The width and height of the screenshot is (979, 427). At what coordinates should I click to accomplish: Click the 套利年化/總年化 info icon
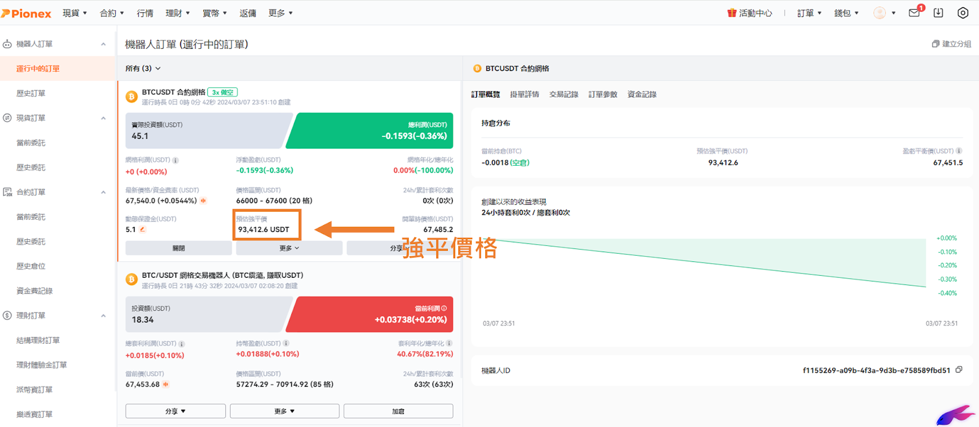click(450, 344)
